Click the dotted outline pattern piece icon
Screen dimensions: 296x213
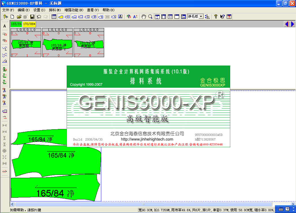(x=80, y=17)
